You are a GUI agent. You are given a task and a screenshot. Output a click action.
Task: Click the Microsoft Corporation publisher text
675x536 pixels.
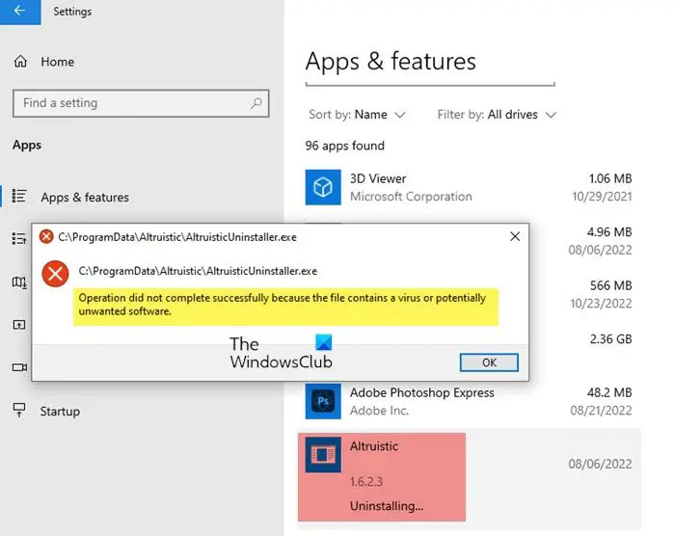tap(411, 197)
